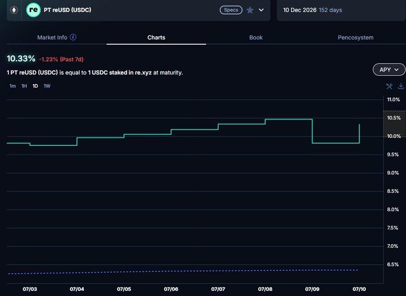Open the chart tools icon

click(389, 86)
